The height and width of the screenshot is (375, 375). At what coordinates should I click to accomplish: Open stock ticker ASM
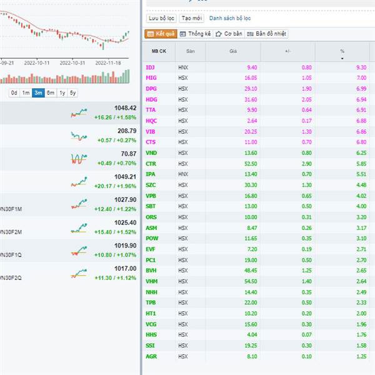(x=151, y=228)
